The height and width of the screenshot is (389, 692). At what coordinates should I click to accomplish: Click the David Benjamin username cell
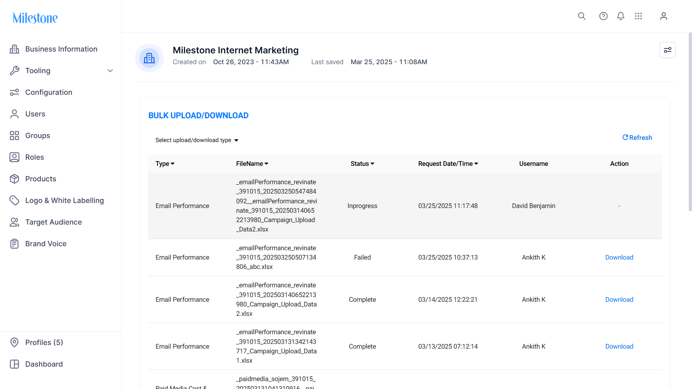tap(533, 206)
